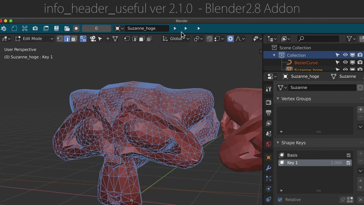The image size is (364, 205).
Task: Select BezierCurve in the outliner
Action: 306,63
